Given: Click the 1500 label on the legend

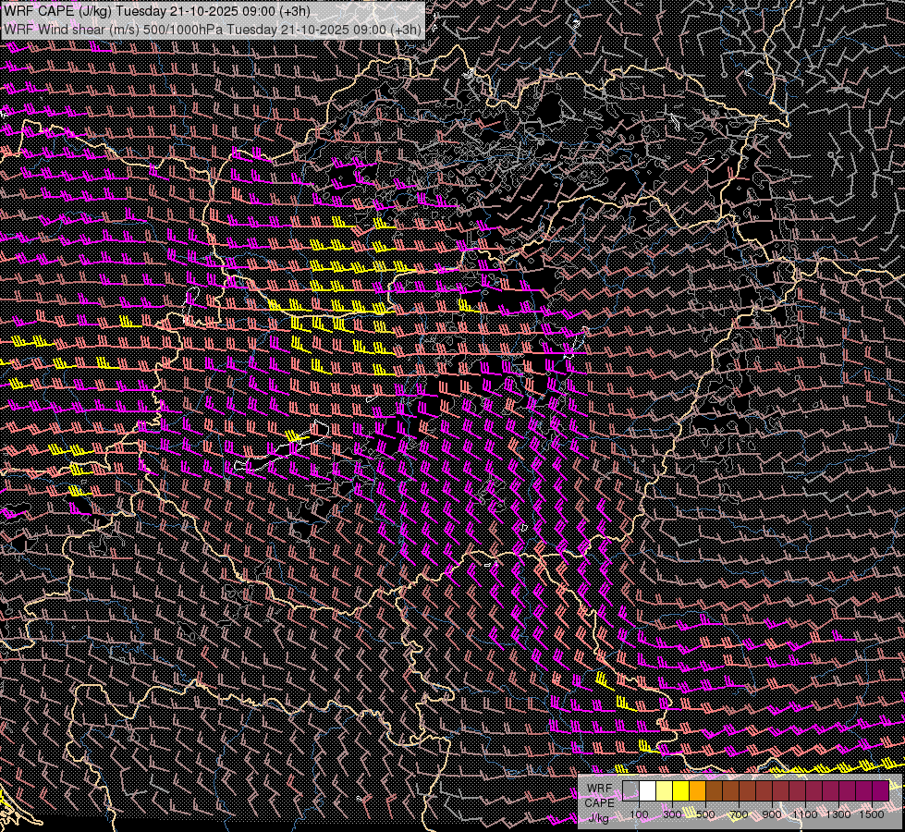Looking at the screenshot, I should tap(872, 814).
